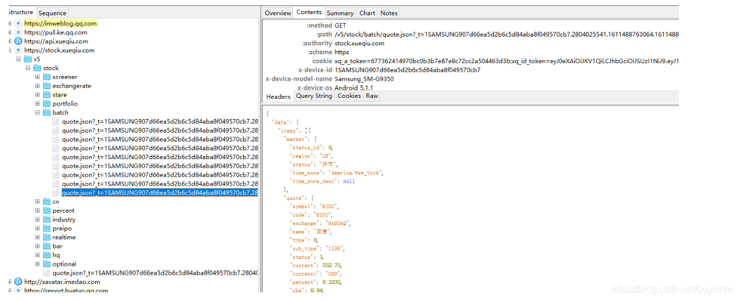Open the Chart tab

(367, 13)
